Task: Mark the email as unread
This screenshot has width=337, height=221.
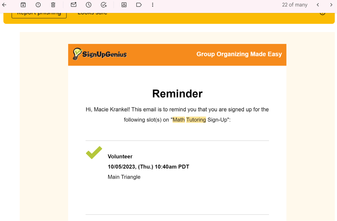Action: pyautogui.click(x=74, y=5)
